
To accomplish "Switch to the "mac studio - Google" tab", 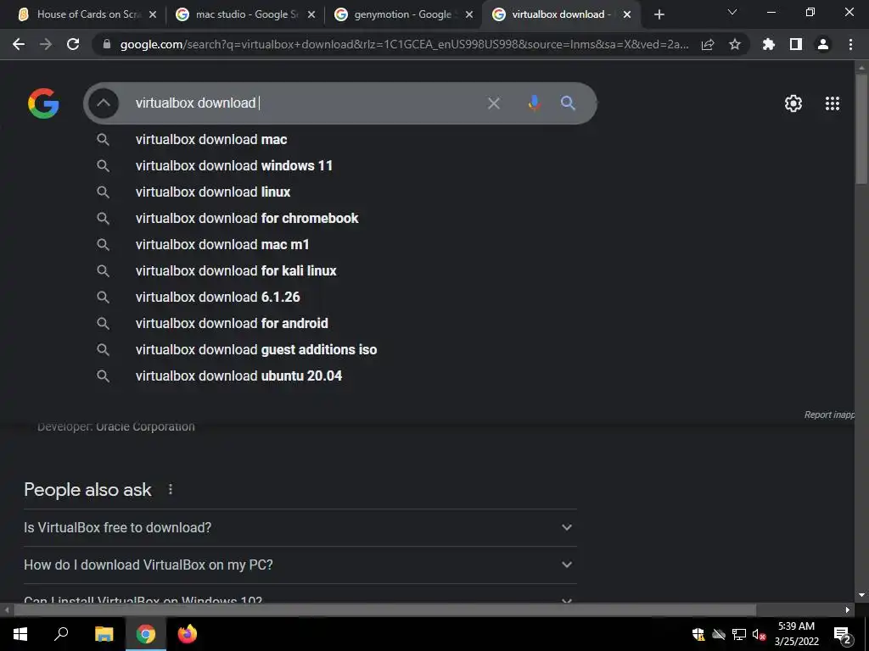I will 245,14.
